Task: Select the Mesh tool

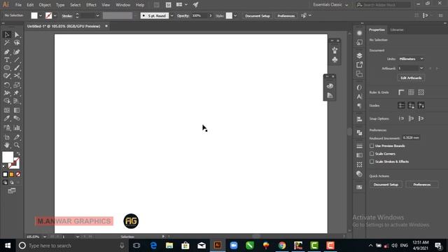Action: click(x=7, y=111)
